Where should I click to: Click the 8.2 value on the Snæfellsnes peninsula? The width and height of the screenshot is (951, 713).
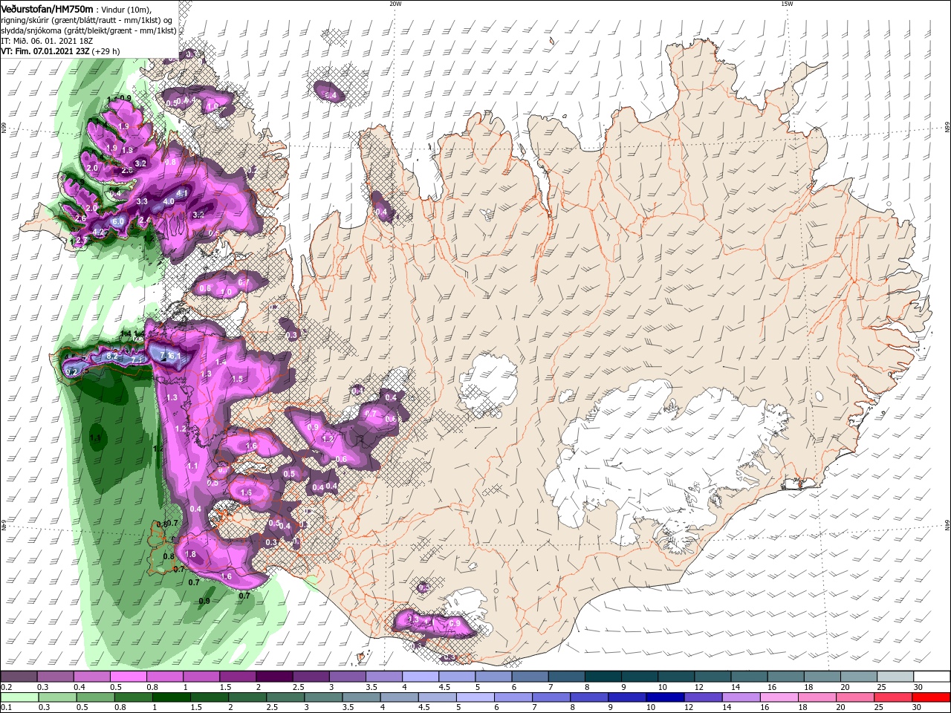tap(112, 356)
